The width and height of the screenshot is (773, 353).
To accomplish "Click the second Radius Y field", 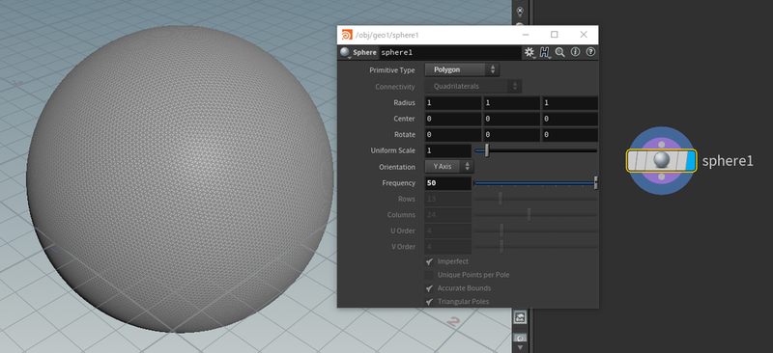I will click(511, 103).
